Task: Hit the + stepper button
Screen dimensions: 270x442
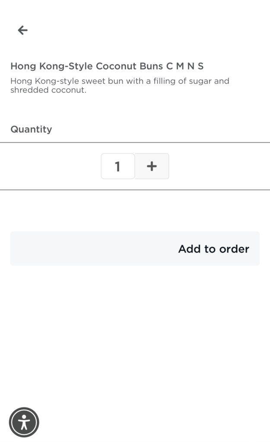Action: 152,166
